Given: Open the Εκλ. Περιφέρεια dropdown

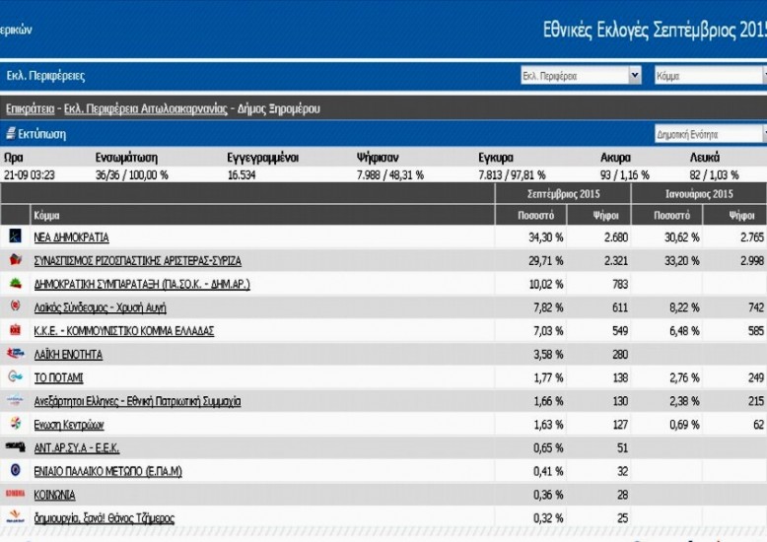Looking at the screenshot, I should tap(581, 76).
